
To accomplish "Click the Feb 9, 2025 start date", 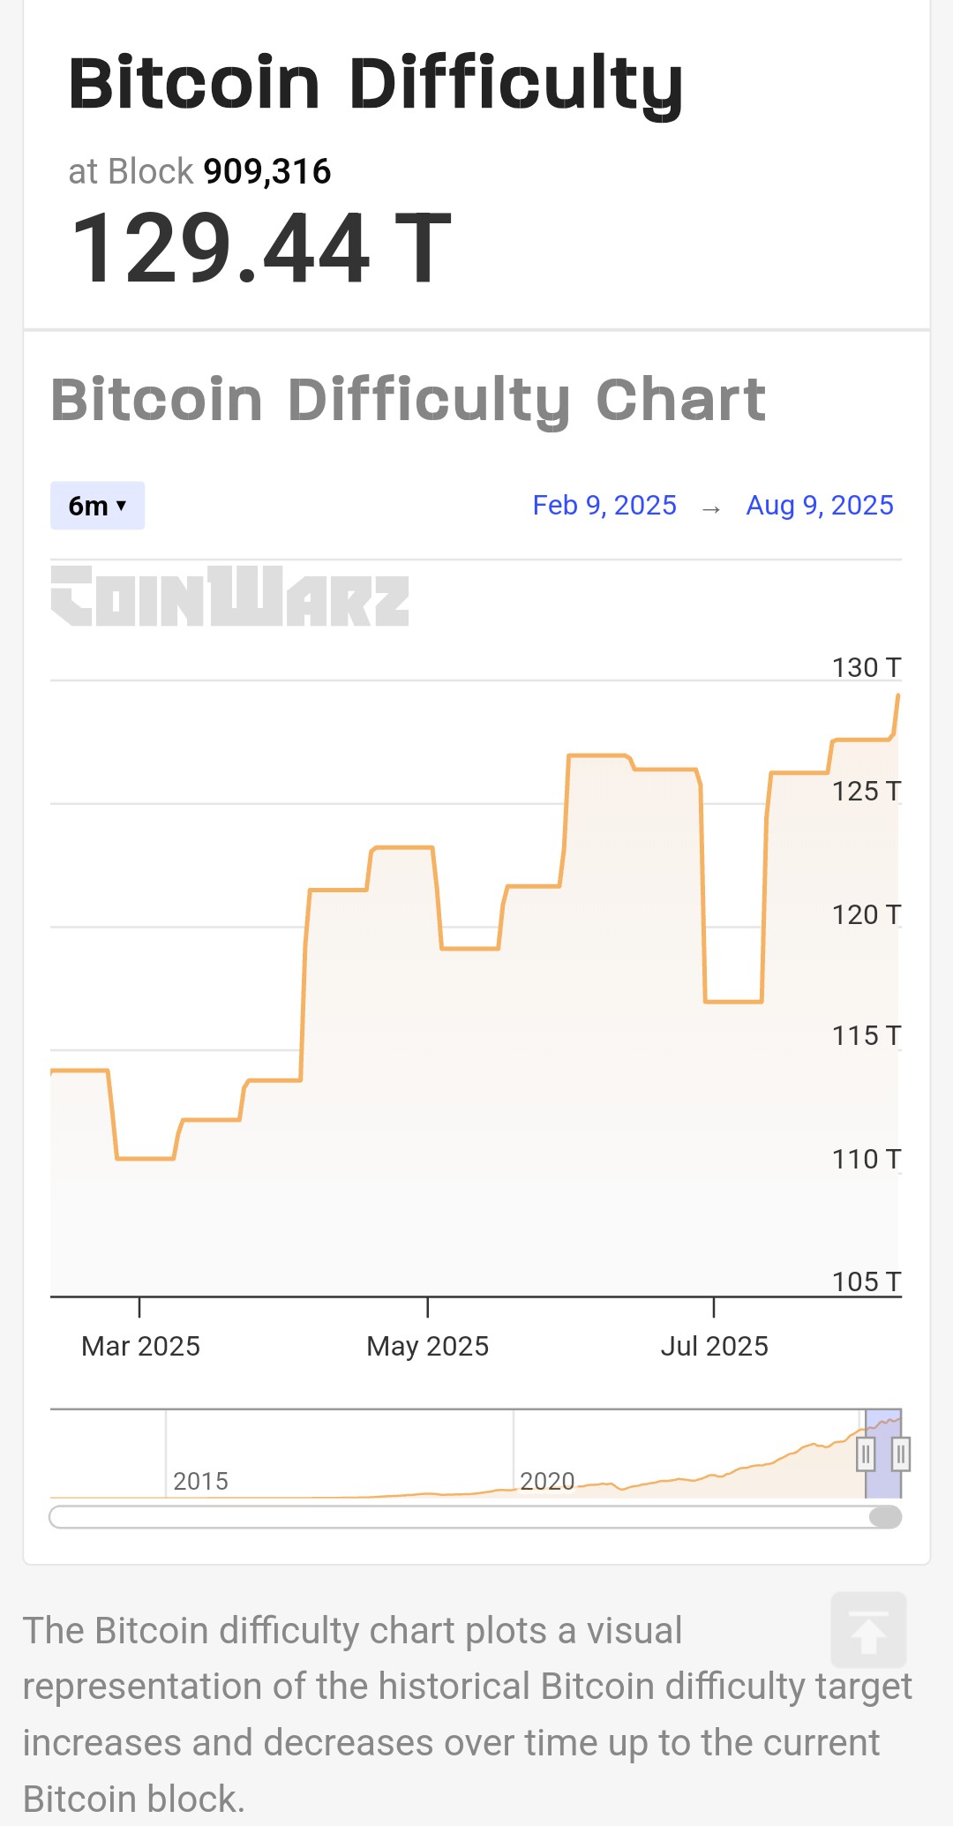I will click(x=604, y=506).
